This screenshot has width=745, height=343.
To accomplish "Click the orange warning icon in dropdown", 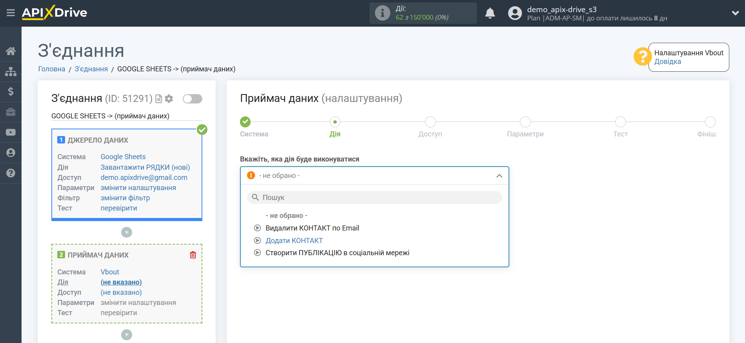I will [x=251, y=175].
